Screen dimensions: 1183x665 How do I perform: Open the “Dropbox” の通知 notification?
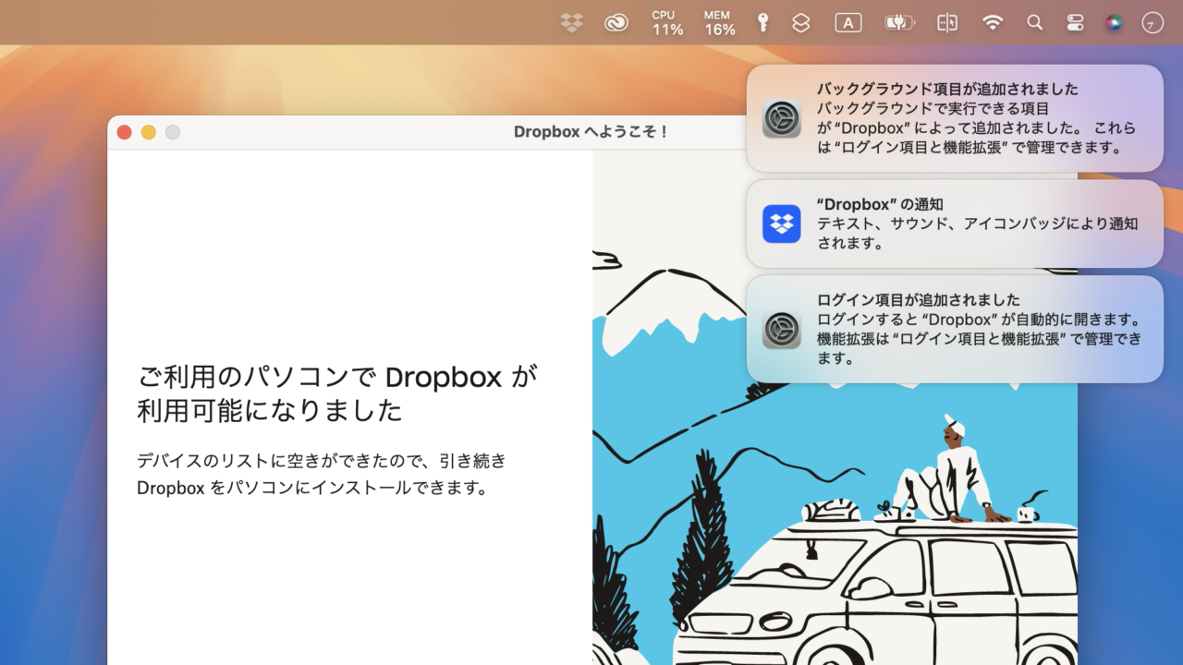coord(955,224)
